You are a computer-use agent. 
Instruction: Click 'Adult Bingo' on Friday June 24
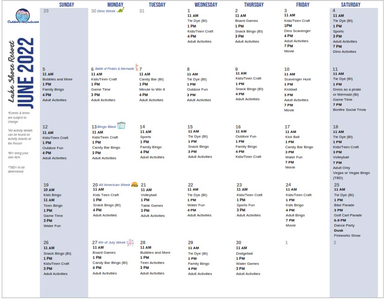(295, 215)
